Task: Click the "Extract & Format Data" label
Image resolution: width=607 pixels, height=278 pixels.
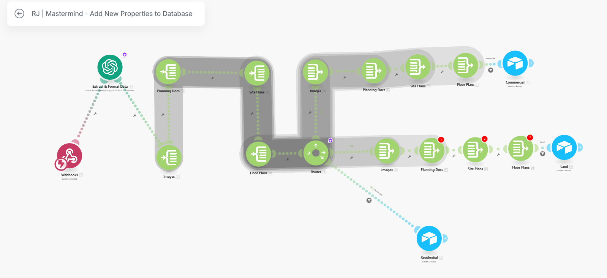Action: (110, 87)
